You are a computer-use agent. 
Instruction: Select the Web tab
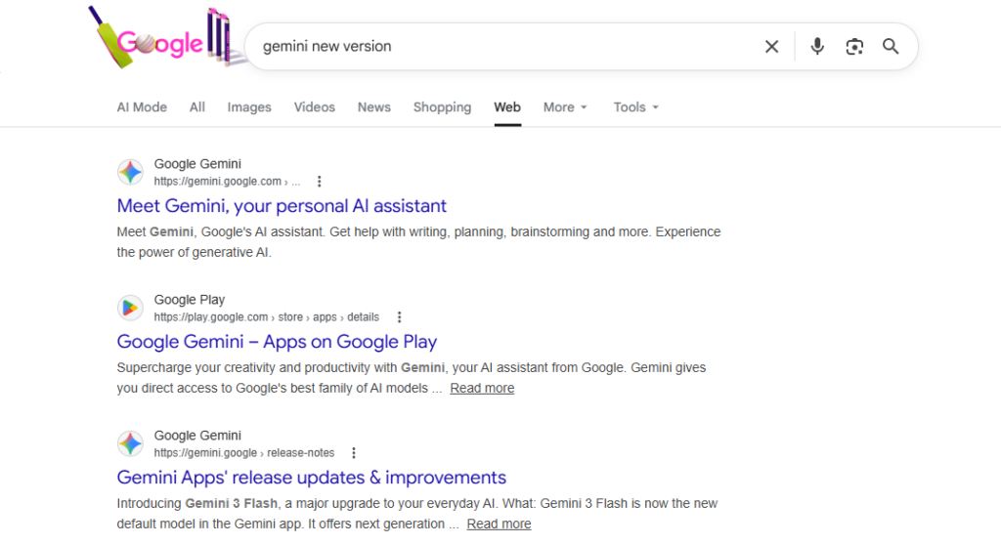pyautogui.click(x=507, y=107)
